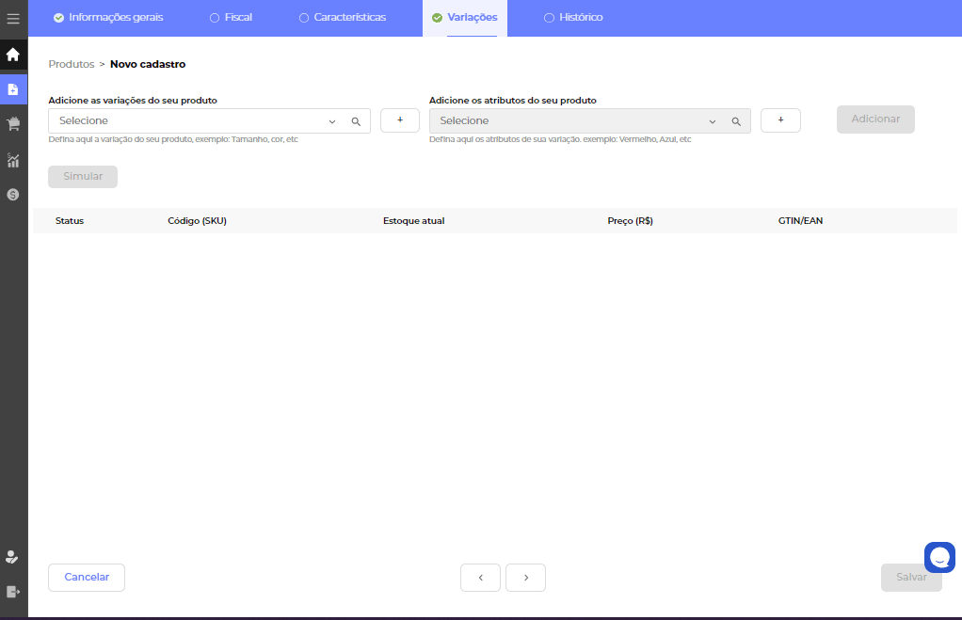Go to next step with right arrow
The width and height of the screenshot is (962, 620).
(525, 578)
